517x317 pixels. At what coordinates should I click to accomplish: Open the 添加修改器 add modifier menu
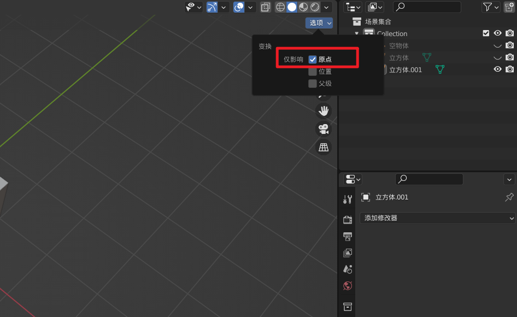pyautogui.click(x=438, y=218)
